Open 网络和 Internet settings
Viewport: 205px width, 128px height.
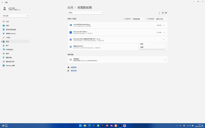[x=16, y=34]
